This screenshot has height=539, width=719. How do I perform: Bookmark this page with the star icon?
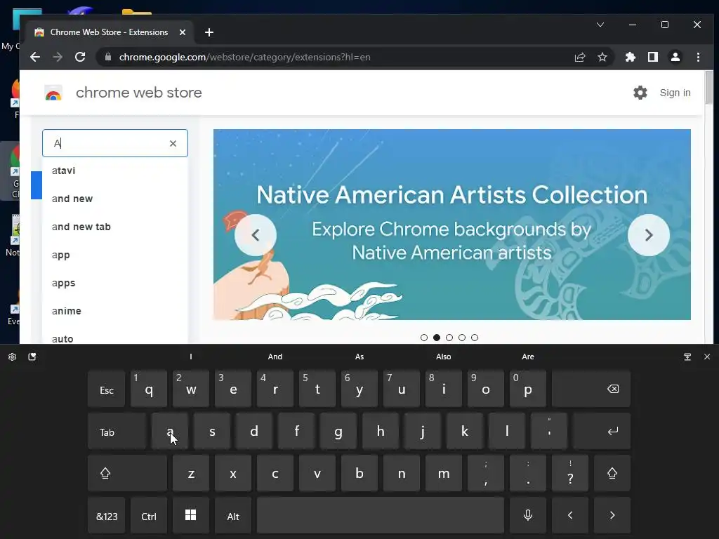point(602,57)
